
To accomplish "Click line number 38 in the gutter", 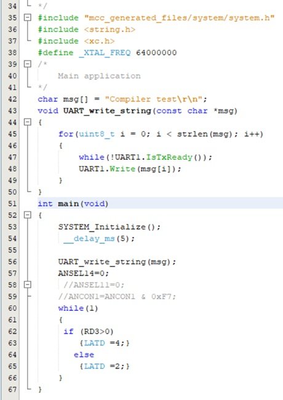I will [x=12, y=53].
